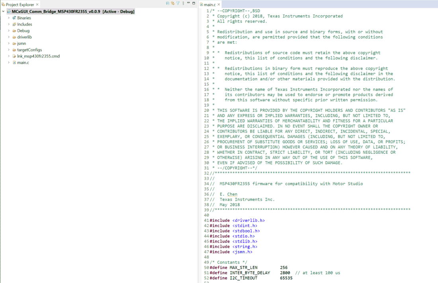Select the Binaries tree item
Screen dimensions: 438x283
[23, 18]
